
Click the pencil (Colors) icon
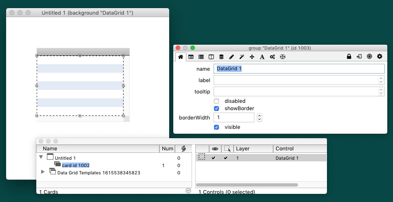click(232, 57)
